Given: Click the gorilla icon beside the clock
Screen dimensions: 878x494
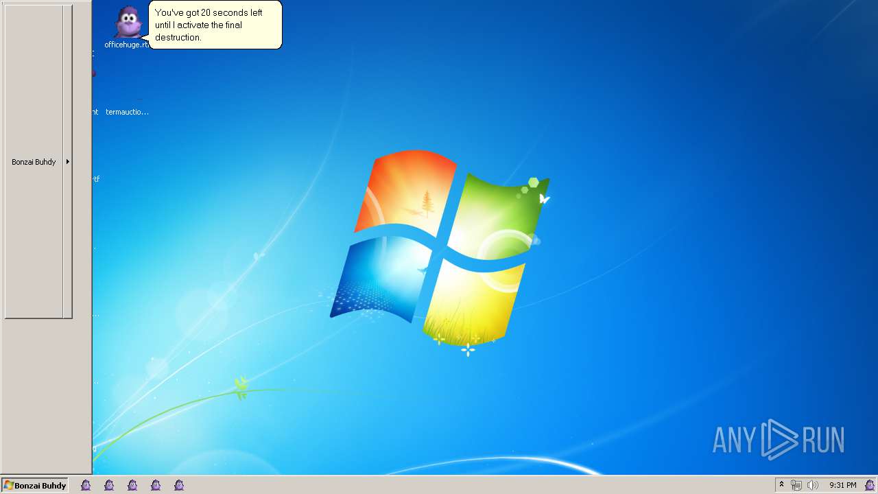Looking at the screenshot, I should [x=870, y=485].
